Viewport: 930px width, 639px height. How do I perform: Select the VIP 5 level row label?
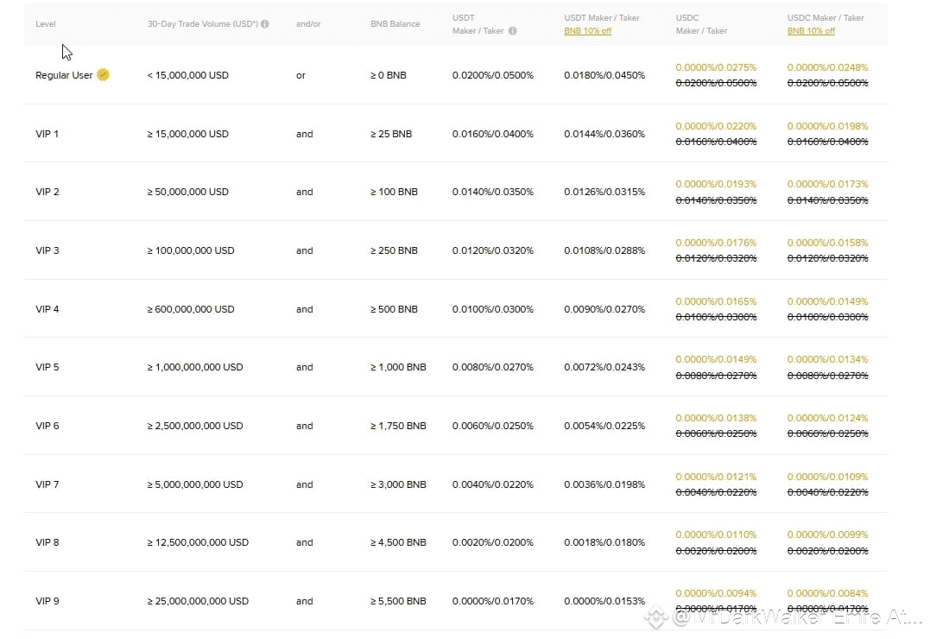(47, 367)
